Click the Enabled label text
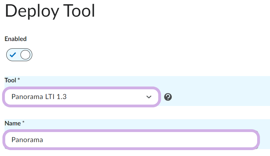This screenshot has width=270, height=156. (x=15, y=39)
